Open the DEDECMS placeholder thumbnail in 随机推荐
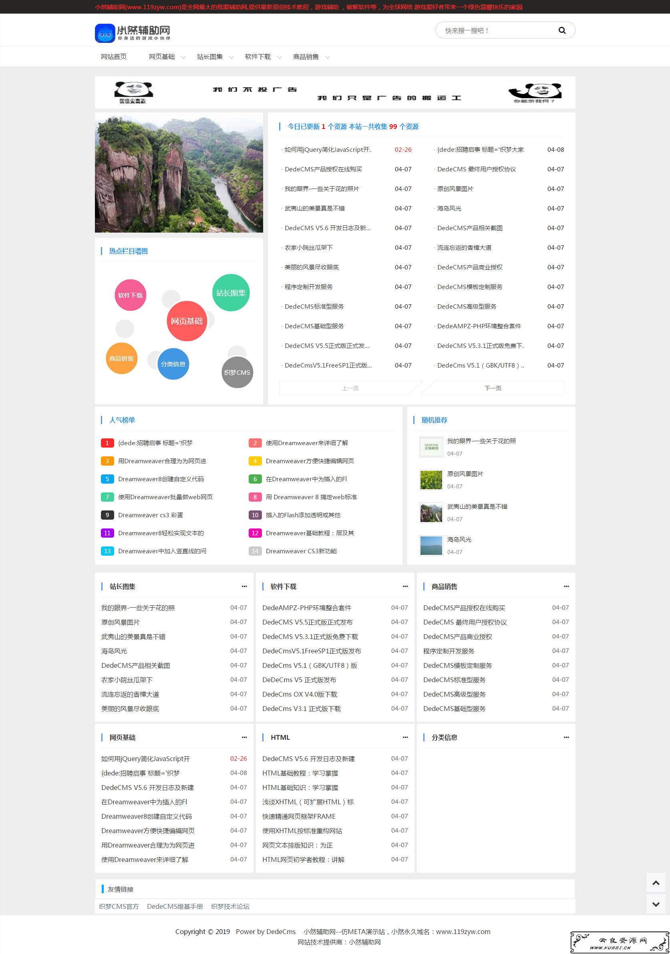 pos(431,447)
